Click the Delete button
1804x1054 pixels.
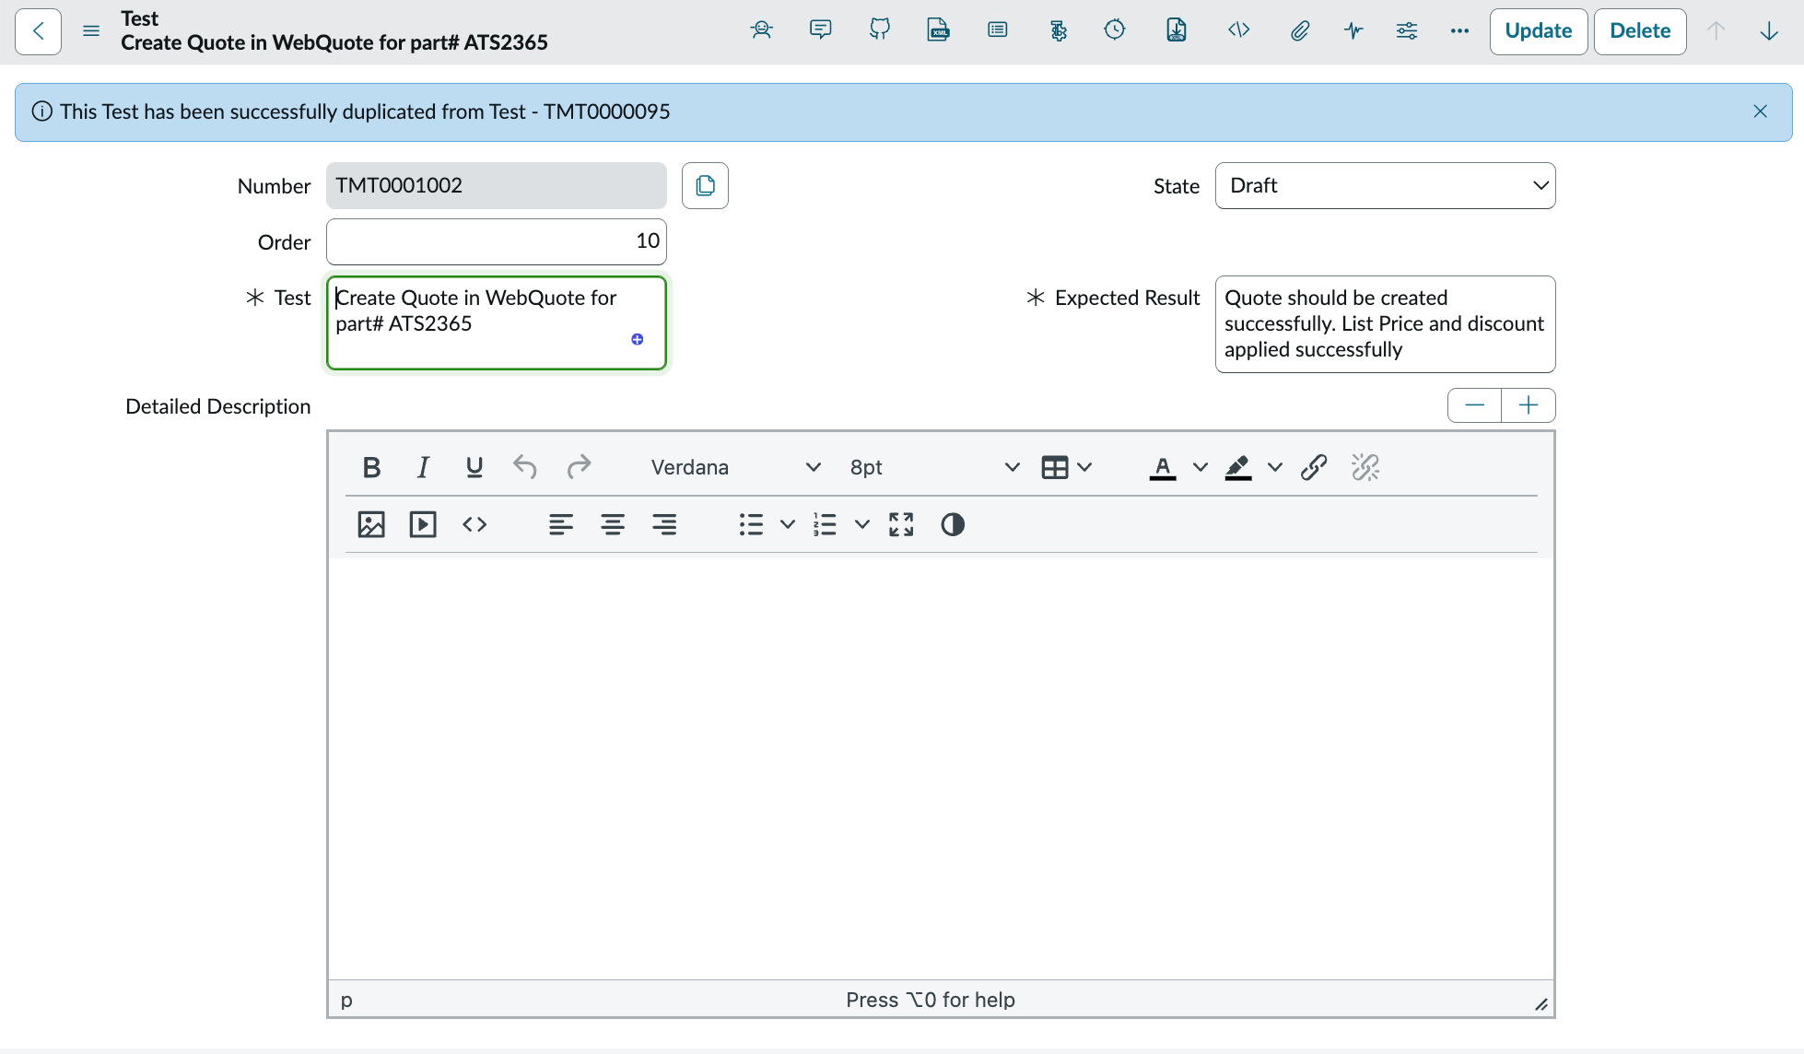pos(1640,31)
